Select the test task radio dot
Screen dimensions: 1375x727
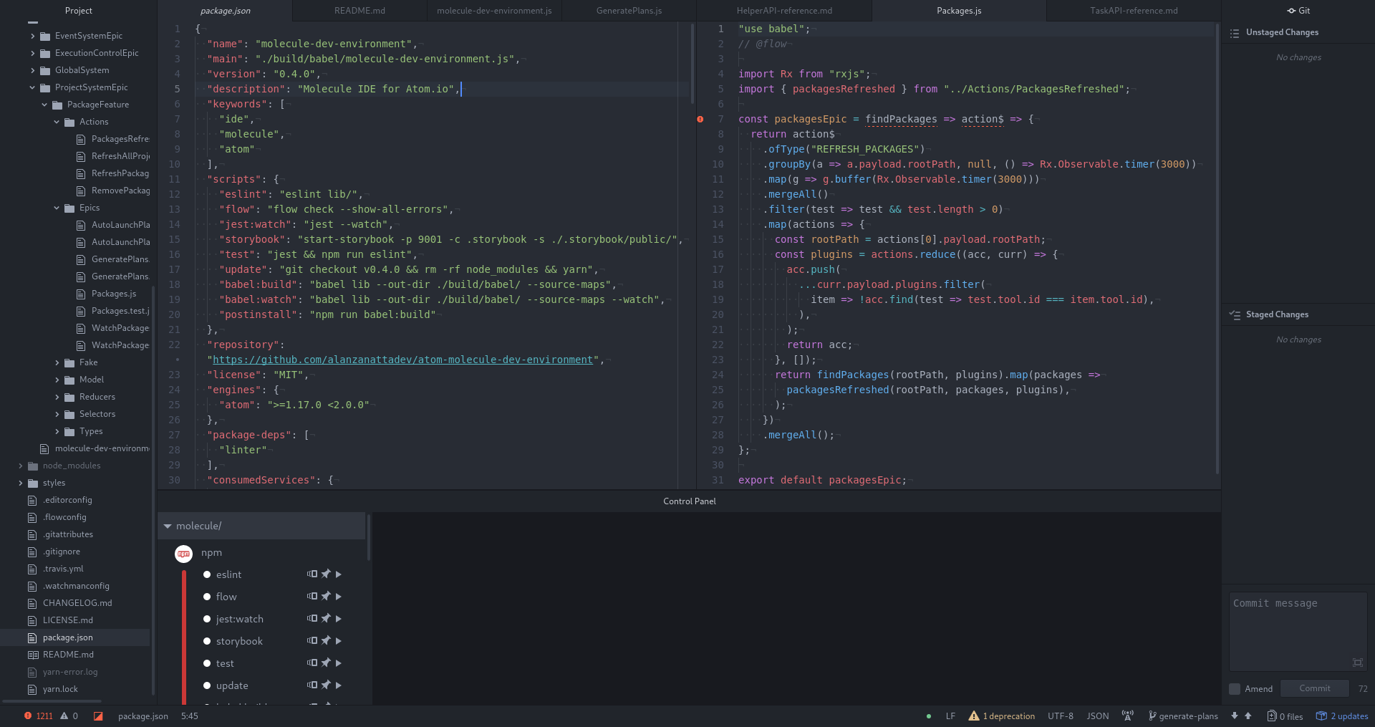coord(207,663)
